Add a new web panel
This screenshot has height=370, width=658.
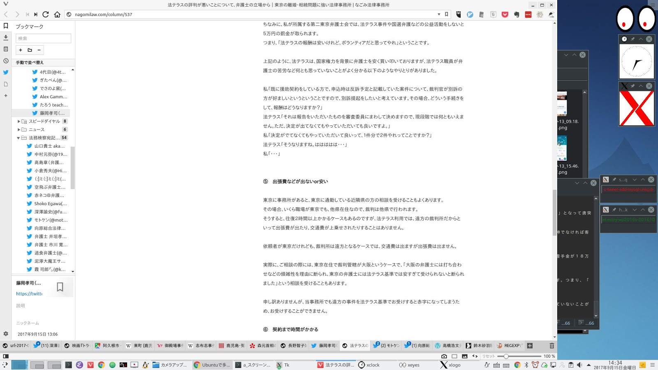[x=6, y=95]
